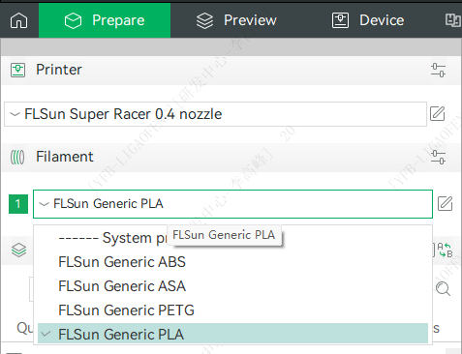This screenshot has height=354, width=462.
Task: Click the System presets header row
Action: (232, 238)
